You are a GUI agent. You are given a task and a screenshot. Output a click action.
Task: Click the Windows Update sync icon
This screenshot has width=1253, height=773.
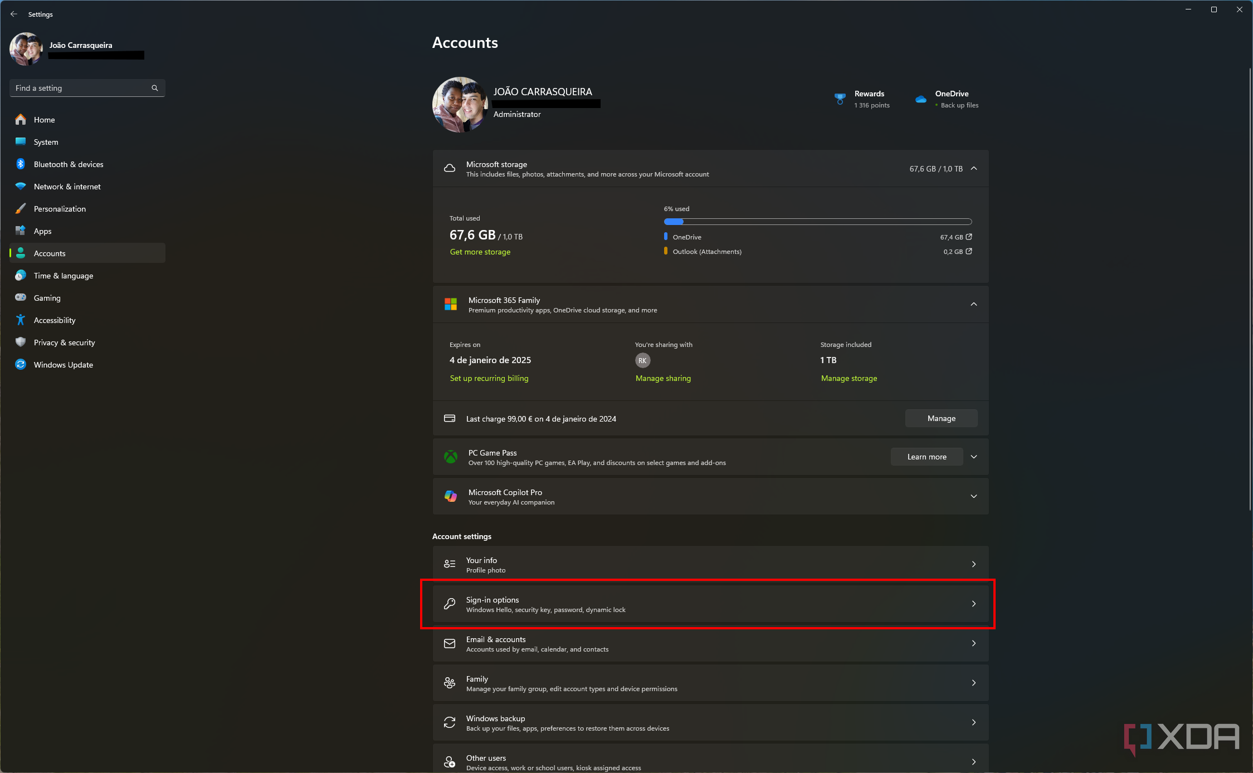(21, 364)
